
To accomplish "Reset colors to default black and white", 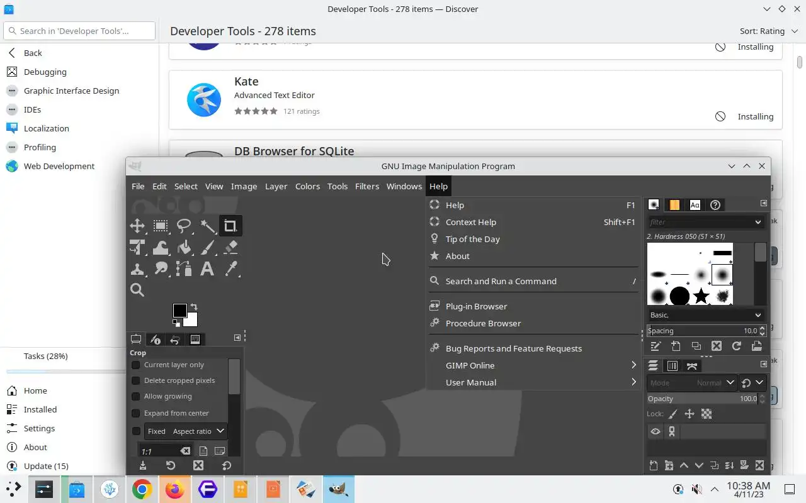I will [177, 323].
